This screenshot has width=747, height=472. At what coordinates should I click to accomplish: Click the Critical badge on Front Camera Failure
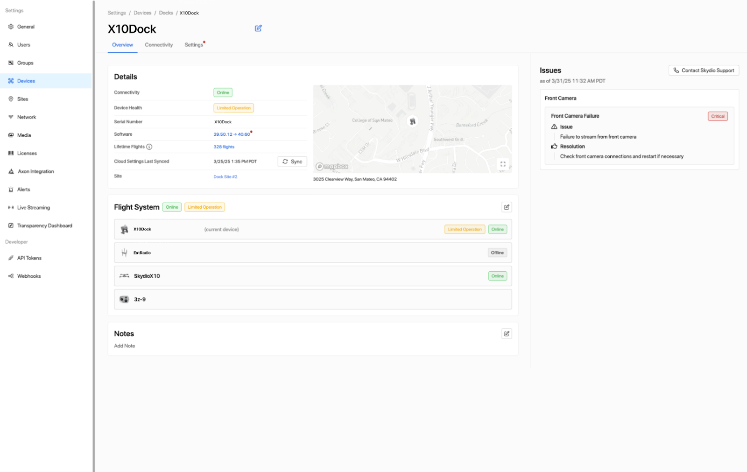coord(718,116)
